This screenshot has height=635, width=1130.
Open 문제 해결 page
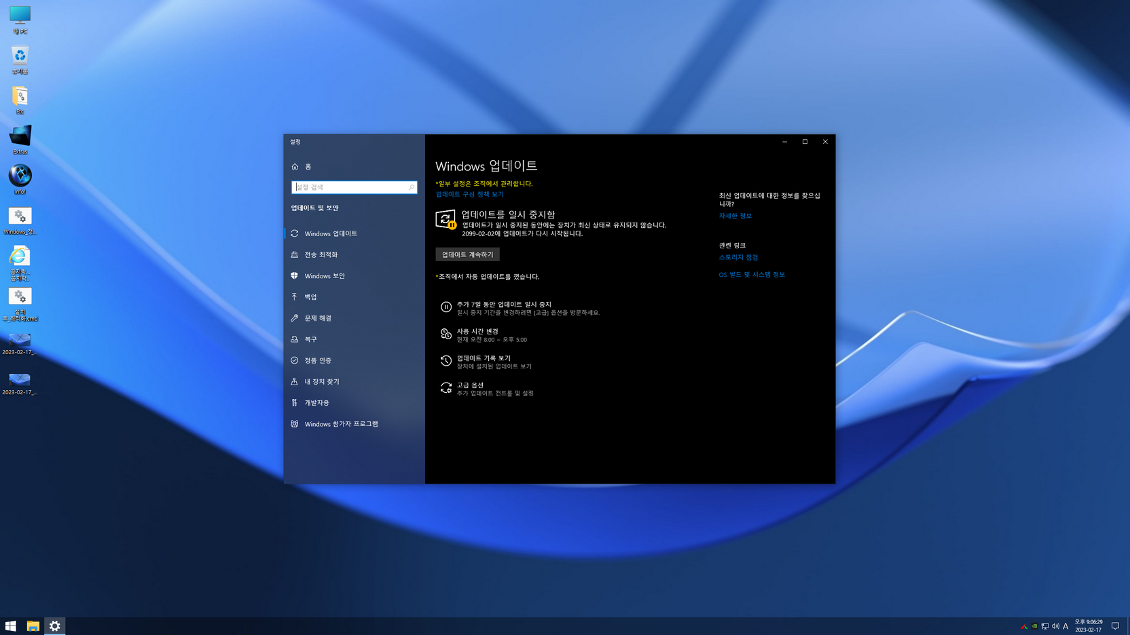pyautogui.click(x=354, y=318)
